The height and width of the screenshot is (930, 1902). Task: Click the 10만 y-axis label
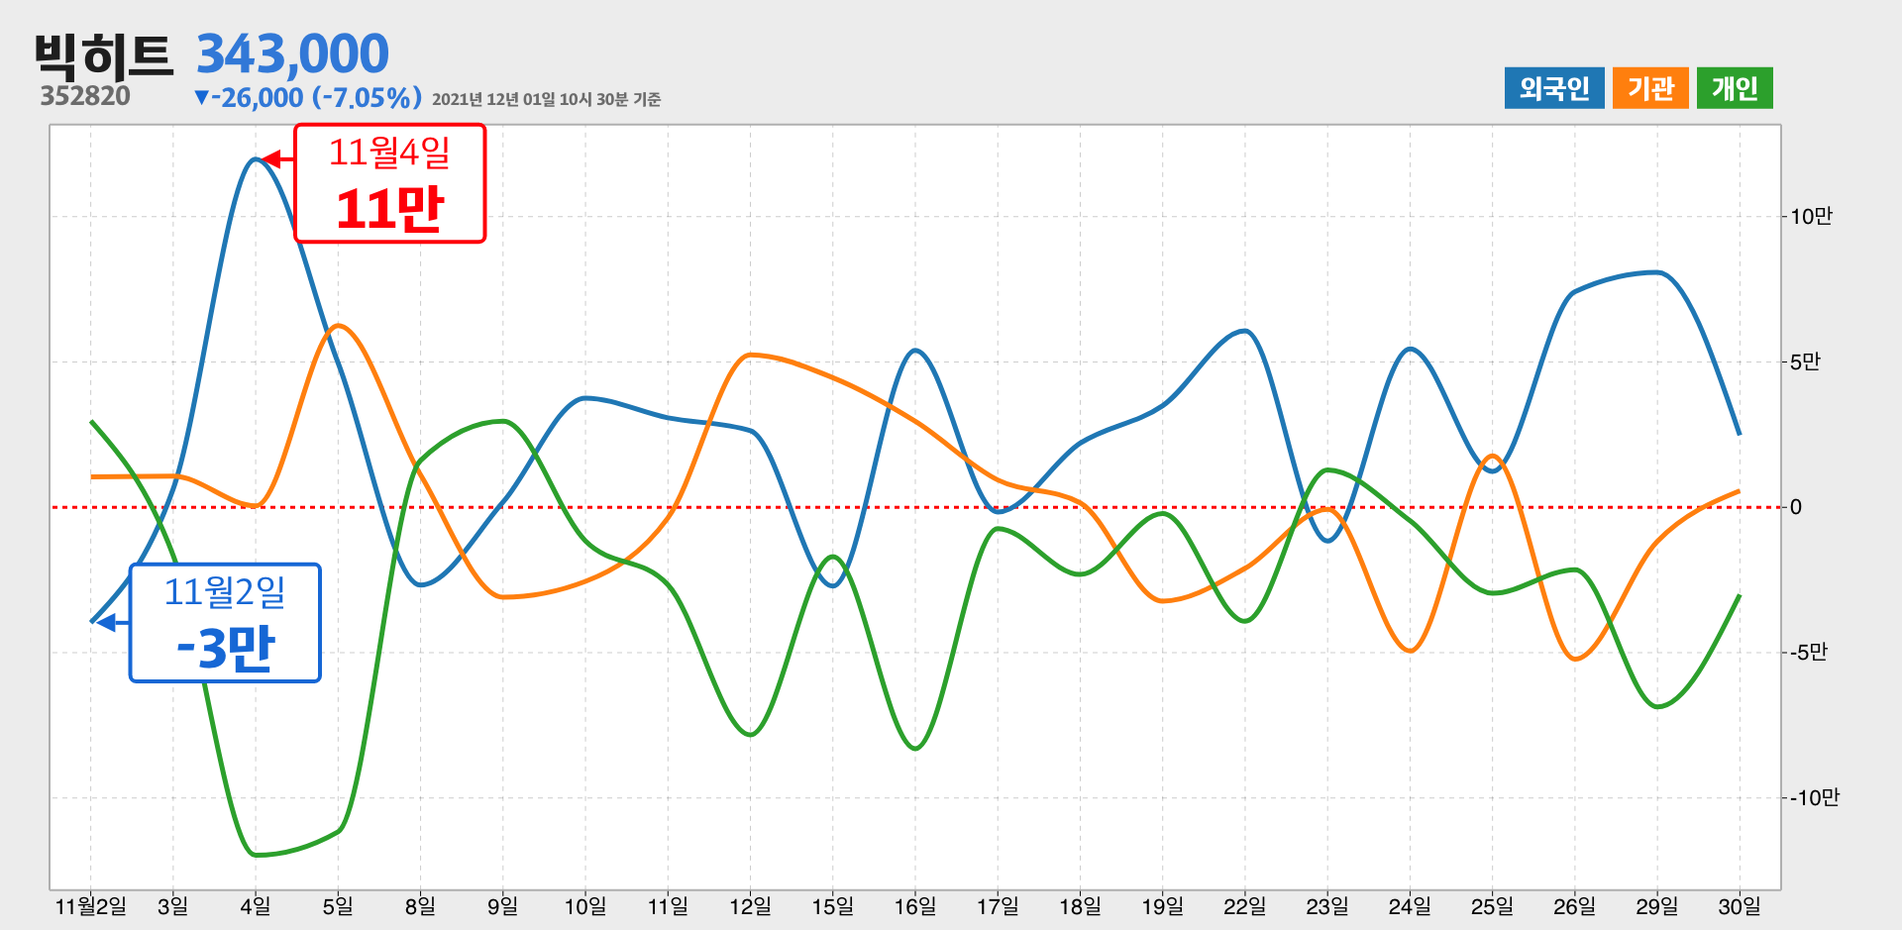1811,217
